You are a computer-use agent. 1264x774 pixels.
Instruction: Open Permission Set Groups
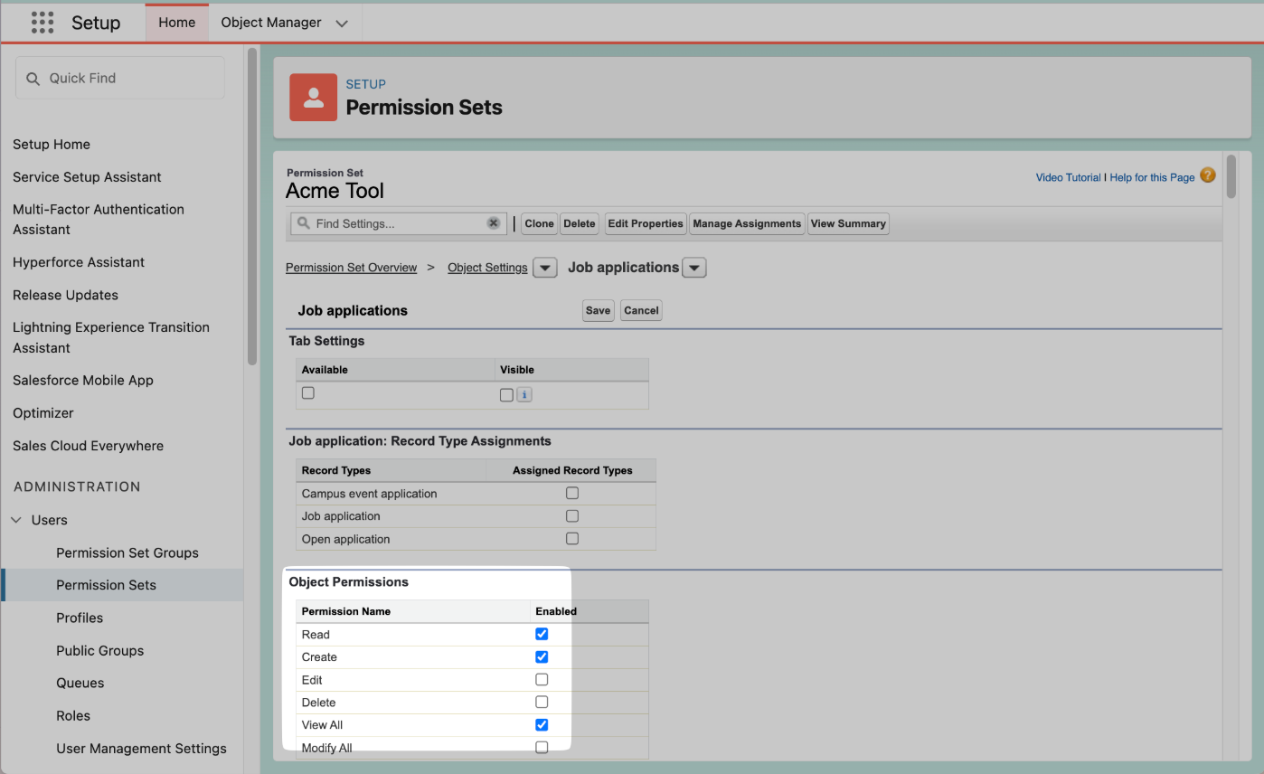click(x=127, y=553)
